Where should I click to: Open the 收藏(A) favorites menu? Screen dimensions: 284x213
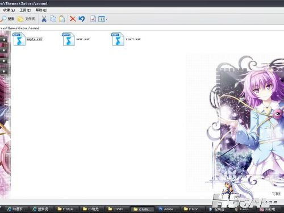pyautogui.click(x=9, y=10)
